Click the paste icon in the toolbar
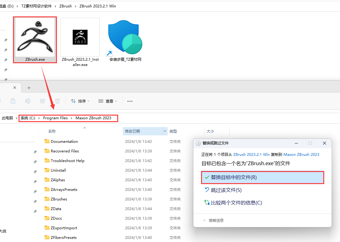The height and width of the screenshot is (242, 340). pos(13,101)
